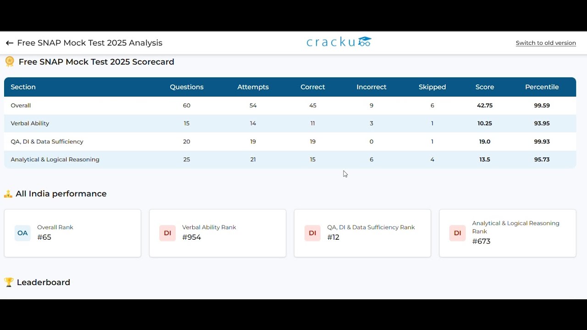
Task: Click QA, DI & Data Sufficiency questions count 20
Action: coord(187,142)
